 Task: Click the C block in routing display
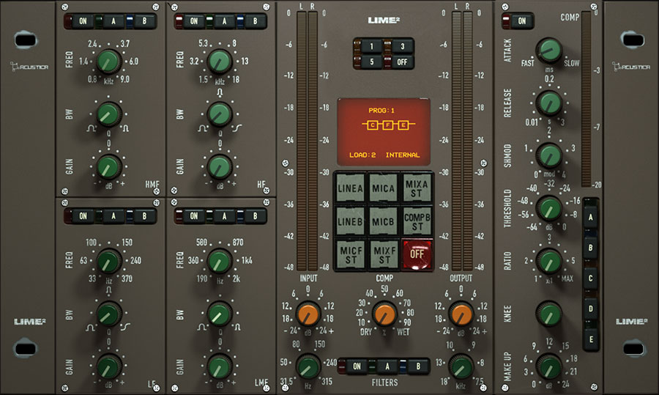(373, 125)
